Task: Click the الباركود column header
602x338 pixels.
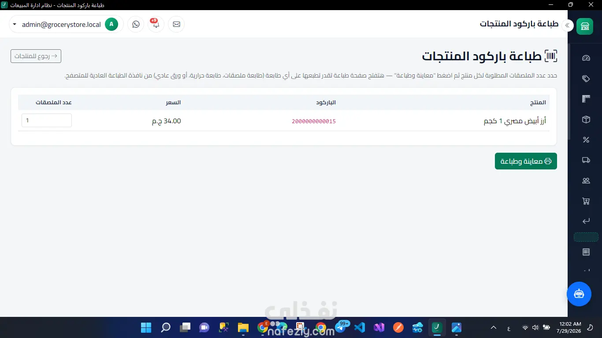Action: pyautogui.click(x=326, y=103)
